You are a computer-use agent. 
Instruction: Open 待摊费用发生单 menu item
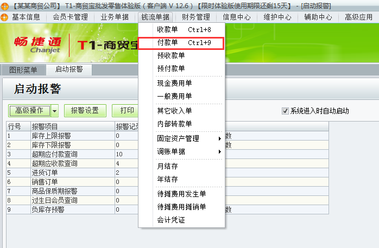point(181,194)
